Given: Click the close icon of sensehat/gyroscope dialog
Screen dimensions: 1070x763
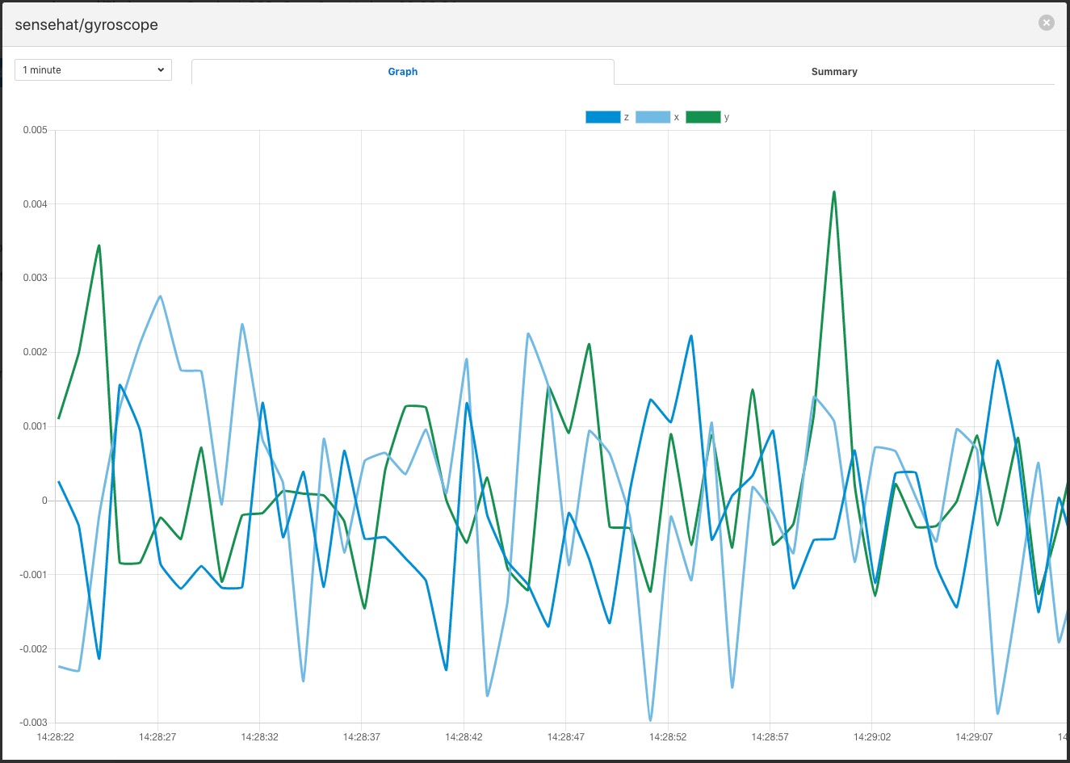Looking at the screenshot, I should [1046, 22].
